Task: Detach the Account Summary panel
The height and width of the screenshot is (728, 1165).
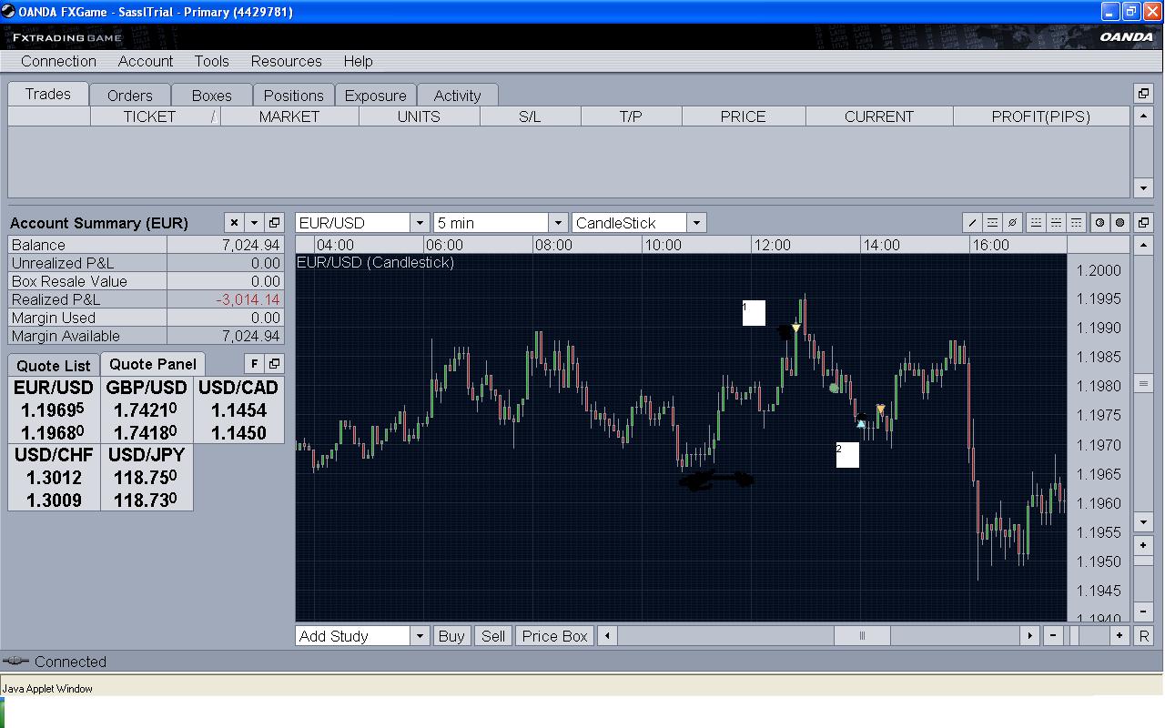Action: (274, 223)
